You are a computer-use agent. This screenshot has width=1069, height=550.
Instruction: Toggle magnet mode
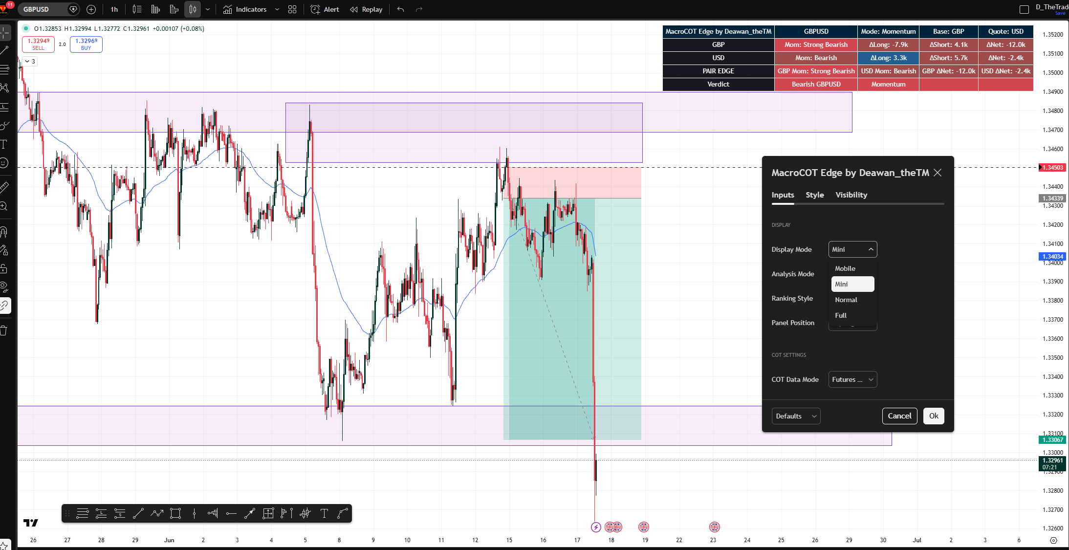click(4, 231)
